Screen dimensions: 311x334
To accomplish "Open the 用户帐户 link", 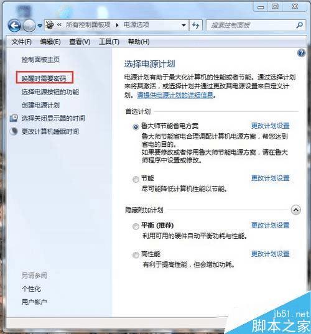I will coord(34,302).
